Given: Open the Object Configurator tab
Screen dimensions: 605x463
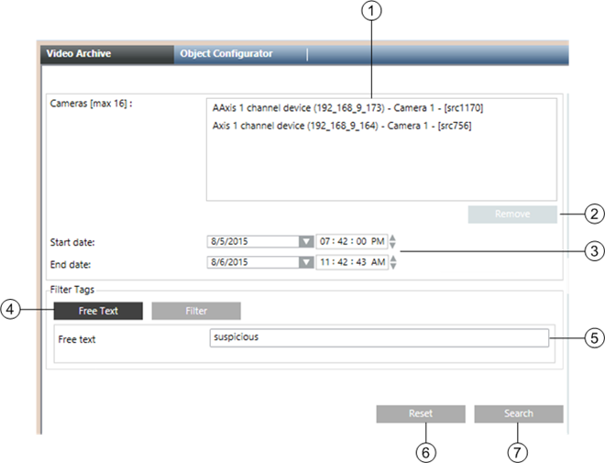Looking at the screenshot, I should click(226, 54).
